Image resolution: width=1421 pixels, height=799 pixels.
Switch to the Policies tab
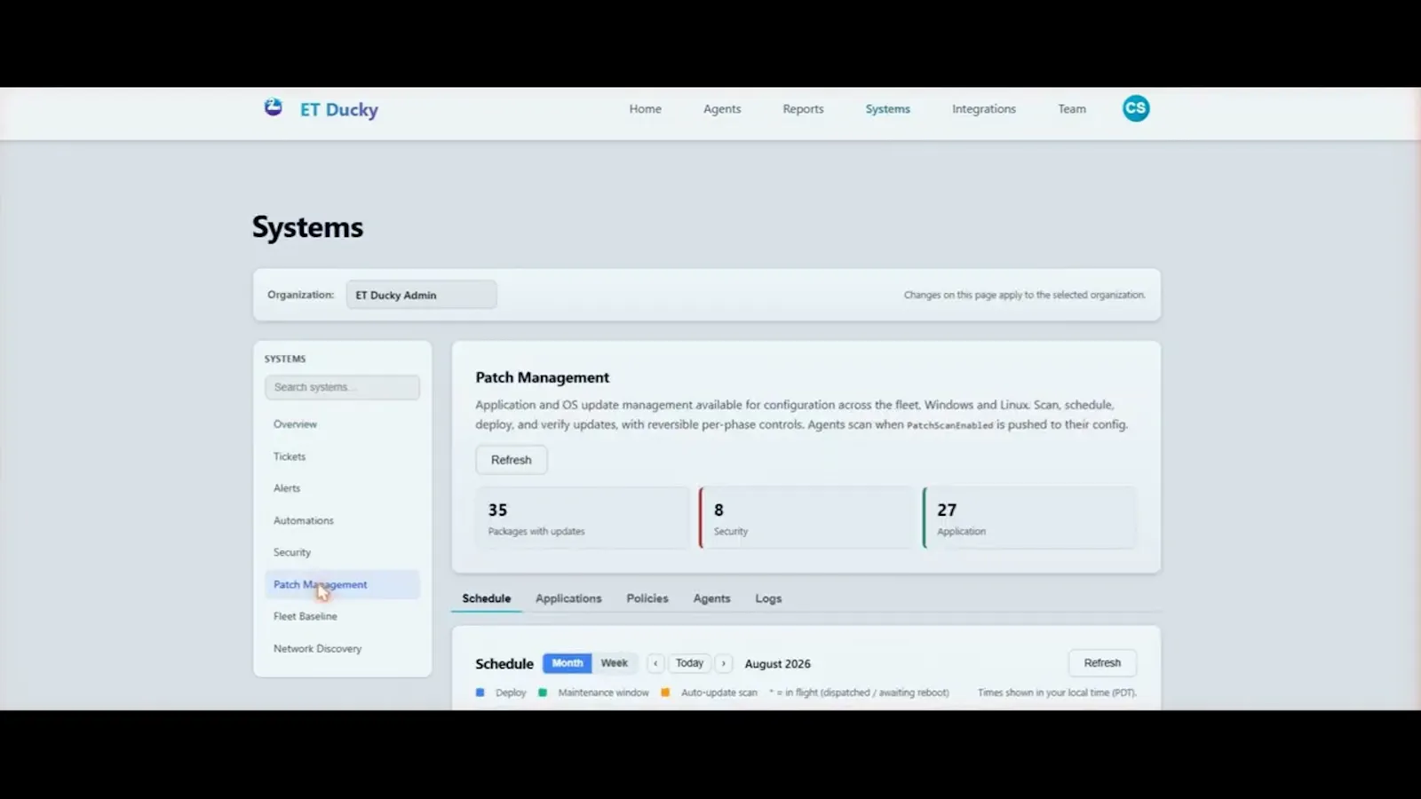pos(647,598)
